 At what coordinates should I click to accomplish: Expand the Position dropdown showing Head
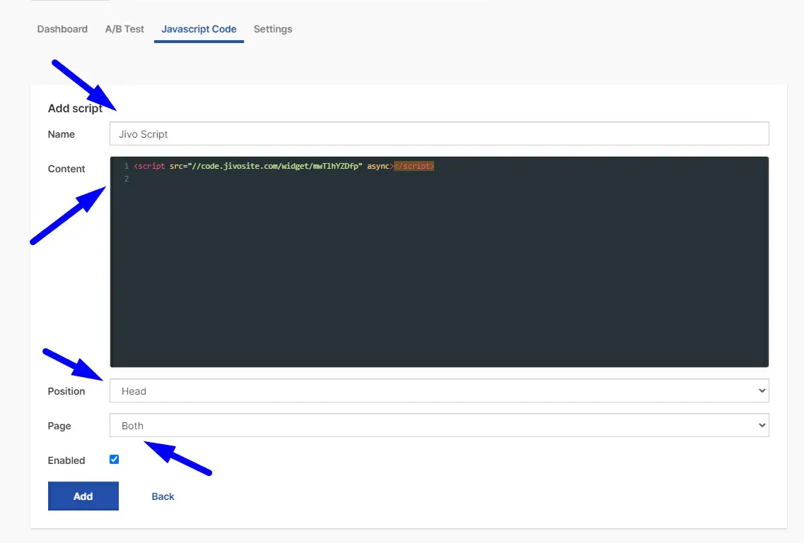[x=438, y=391]
